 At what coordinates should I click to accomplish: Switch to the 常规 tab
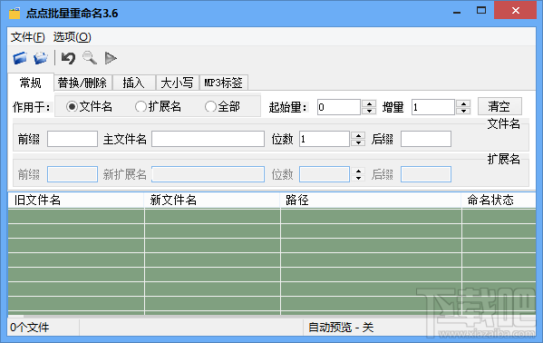coord(31,83)
